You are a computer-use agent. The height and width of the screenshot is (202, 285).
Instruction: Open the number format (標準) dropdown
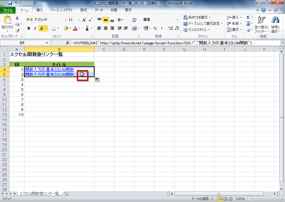177,20
